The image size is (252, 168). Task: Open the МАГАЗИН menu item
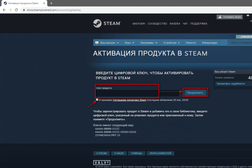pyautogui.click(x=139, y=24)
